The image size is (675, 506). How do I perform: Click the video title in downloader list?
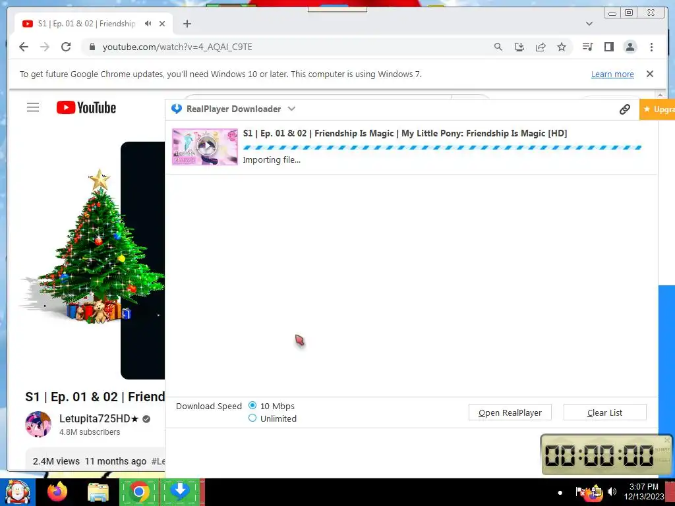point(405,133)
